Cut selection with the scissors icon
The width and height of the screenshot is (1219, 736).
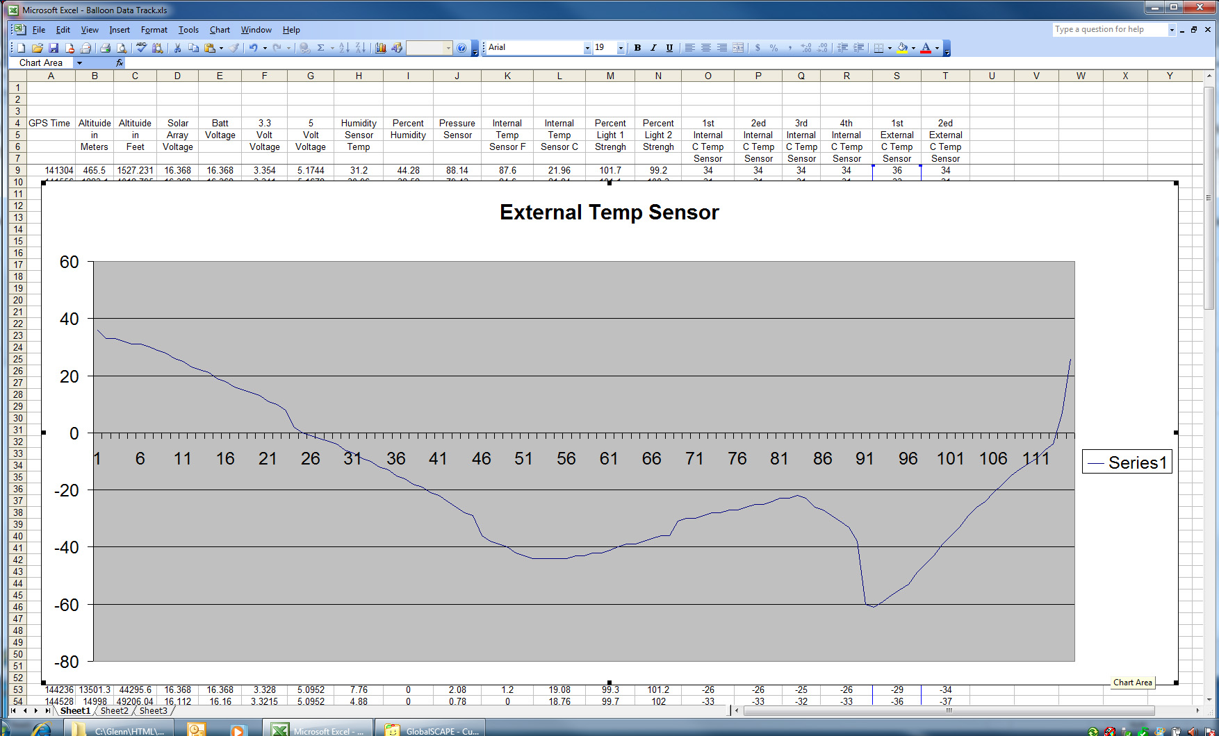pos(177,48)
